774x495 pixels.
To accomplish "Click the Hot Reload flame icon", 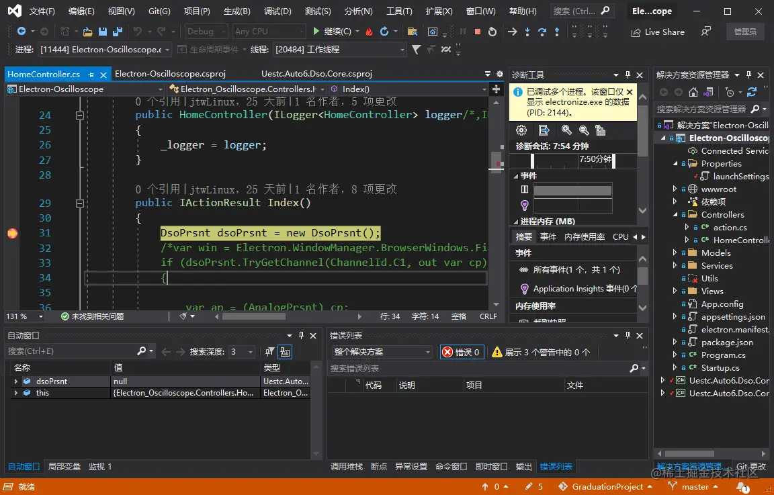I will click(368, 31).
